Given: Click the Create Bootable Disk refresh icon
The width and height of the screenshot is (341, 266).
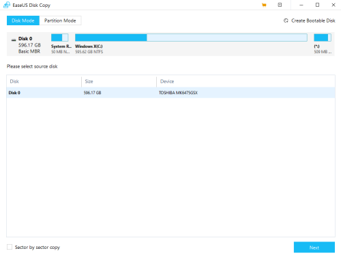Looking at the screenshot, I should point(286,20).
